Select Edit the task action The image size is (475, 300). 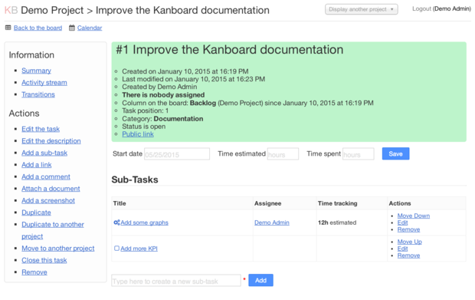point(41,129)
